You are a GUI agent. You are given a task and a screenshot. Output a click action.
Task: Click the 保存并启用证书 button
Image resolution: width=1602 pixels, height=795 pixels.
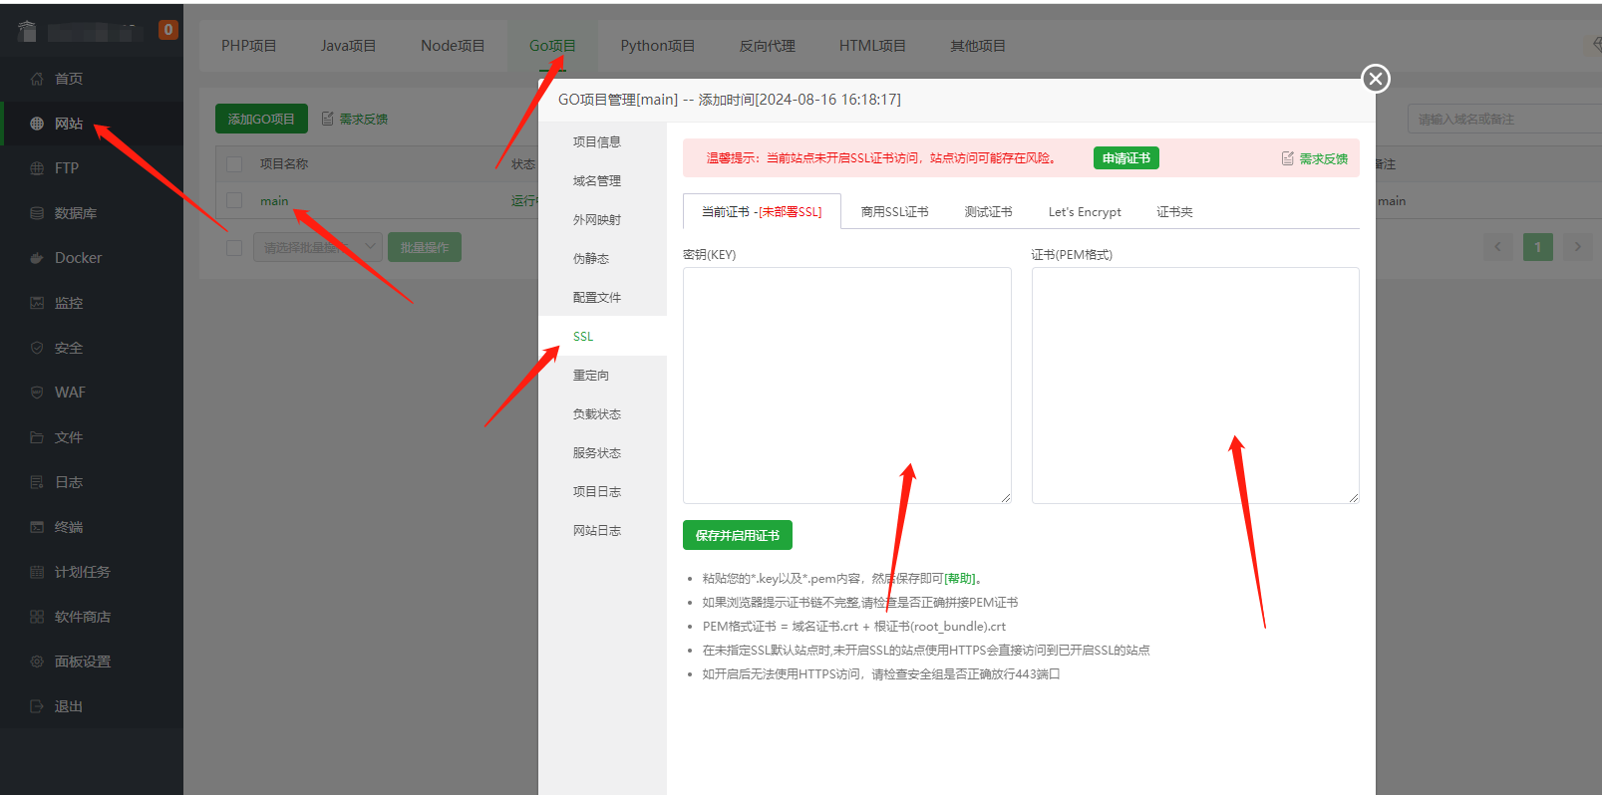tap(737, 535)
